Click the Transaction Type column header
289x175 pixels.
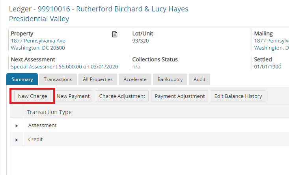point(49,112)
